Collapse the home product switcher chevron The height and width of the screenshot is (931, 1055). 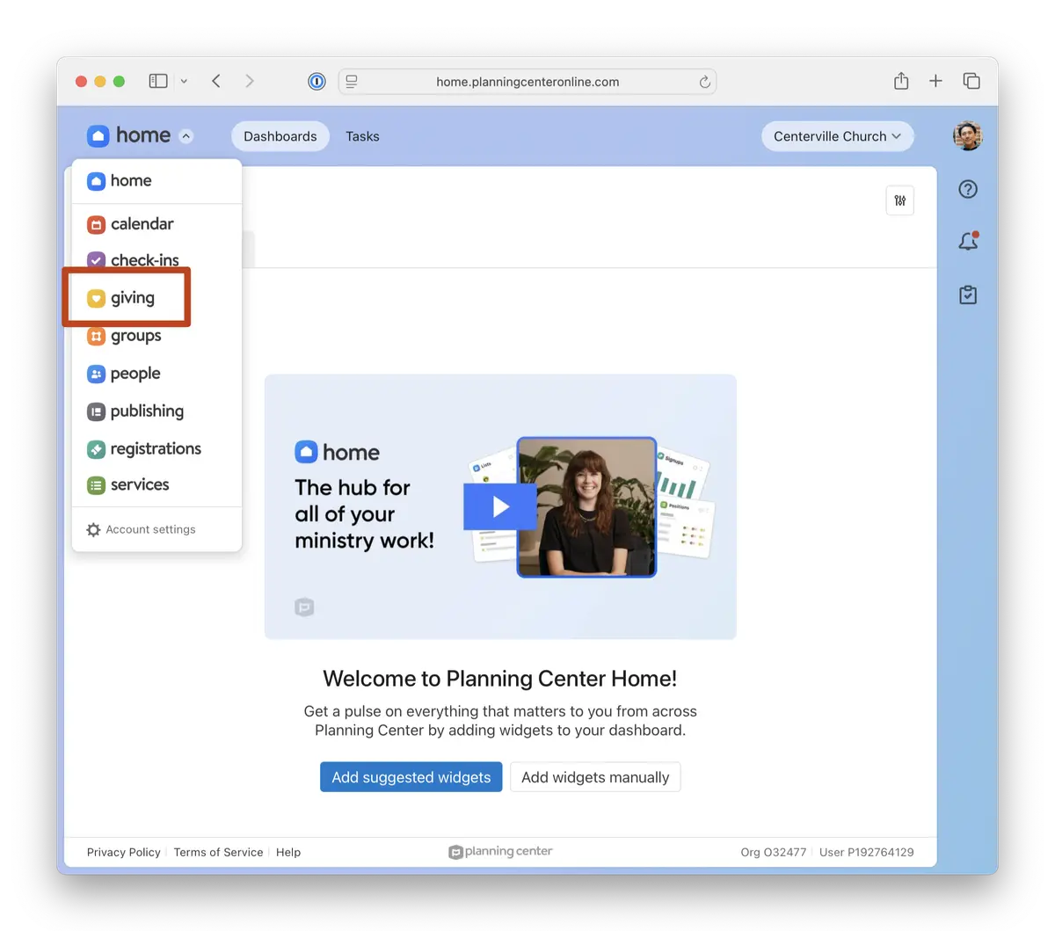[x=186, y=136]
